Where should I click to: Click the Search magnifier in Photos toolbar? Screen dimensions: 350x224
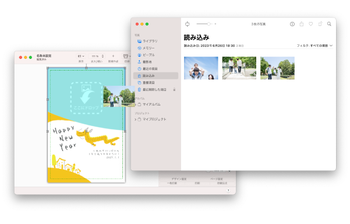tap(329, 24)
